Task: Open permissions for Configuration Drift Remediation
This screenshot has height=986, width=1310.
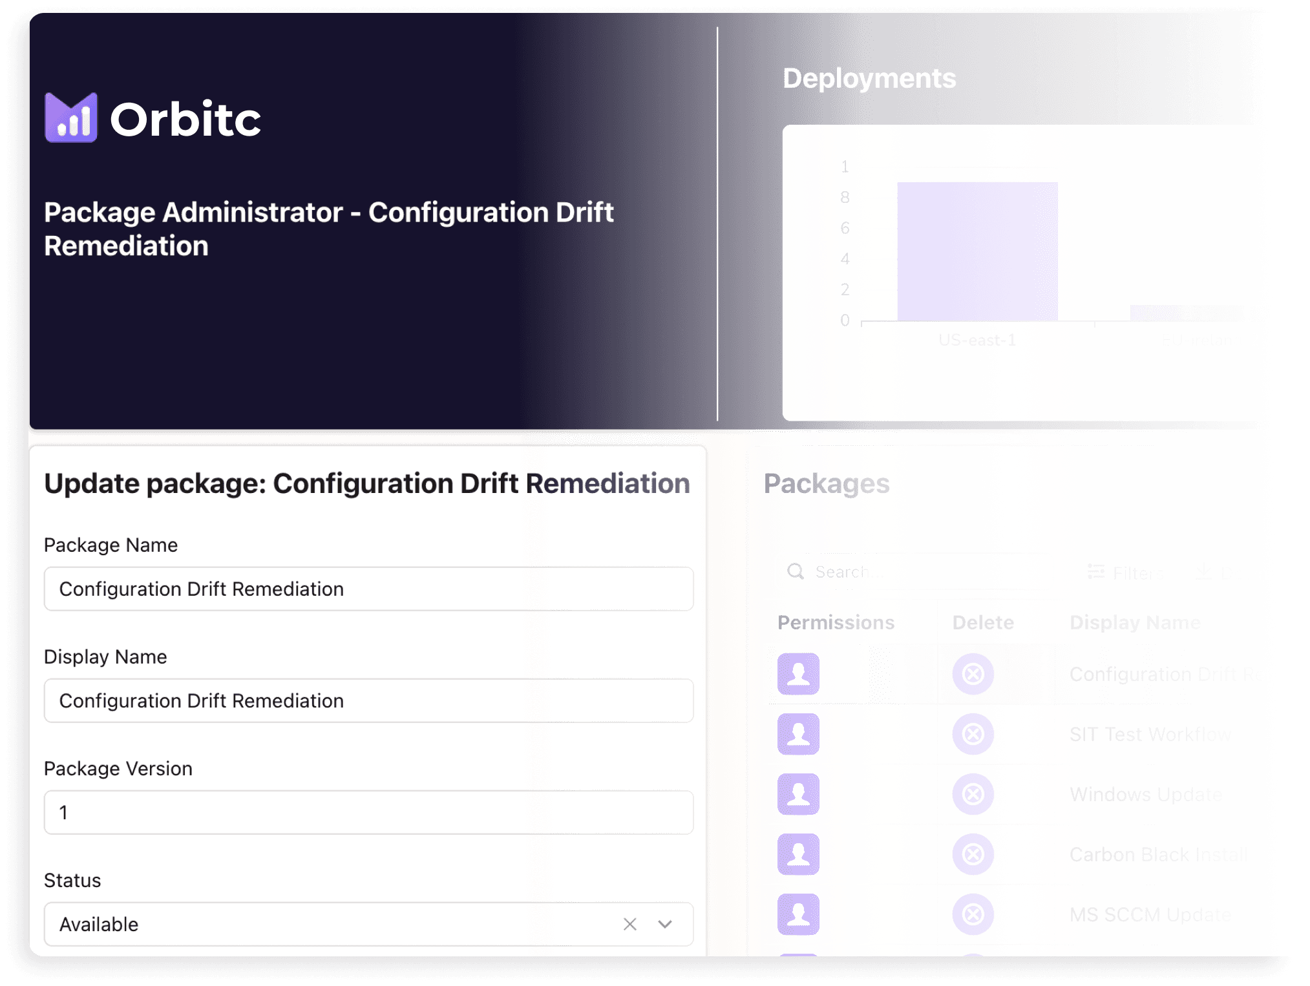Action: tap(798, 674)
